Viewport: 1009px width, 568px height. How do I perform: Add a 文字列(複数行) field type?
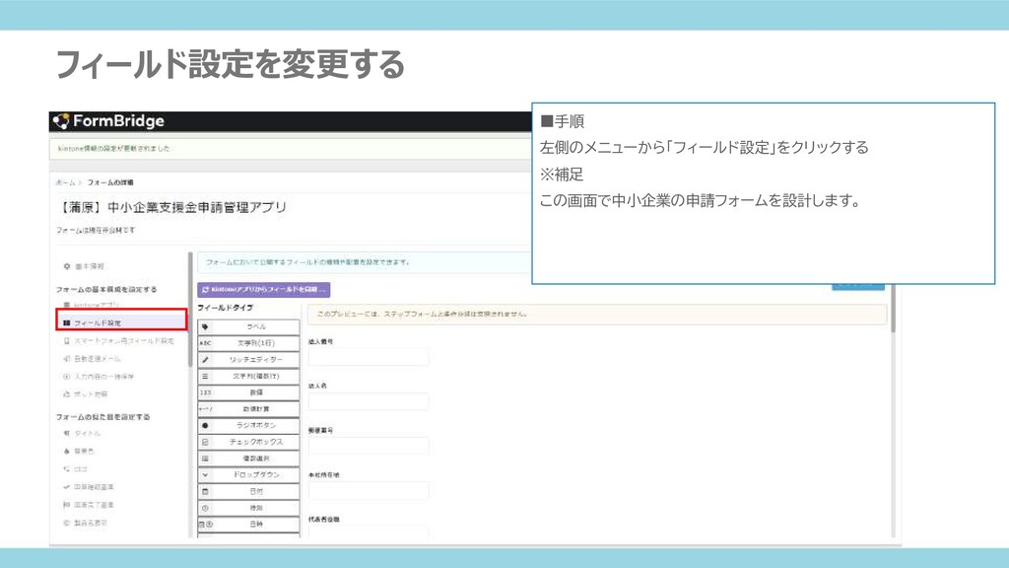click(248, 376)
